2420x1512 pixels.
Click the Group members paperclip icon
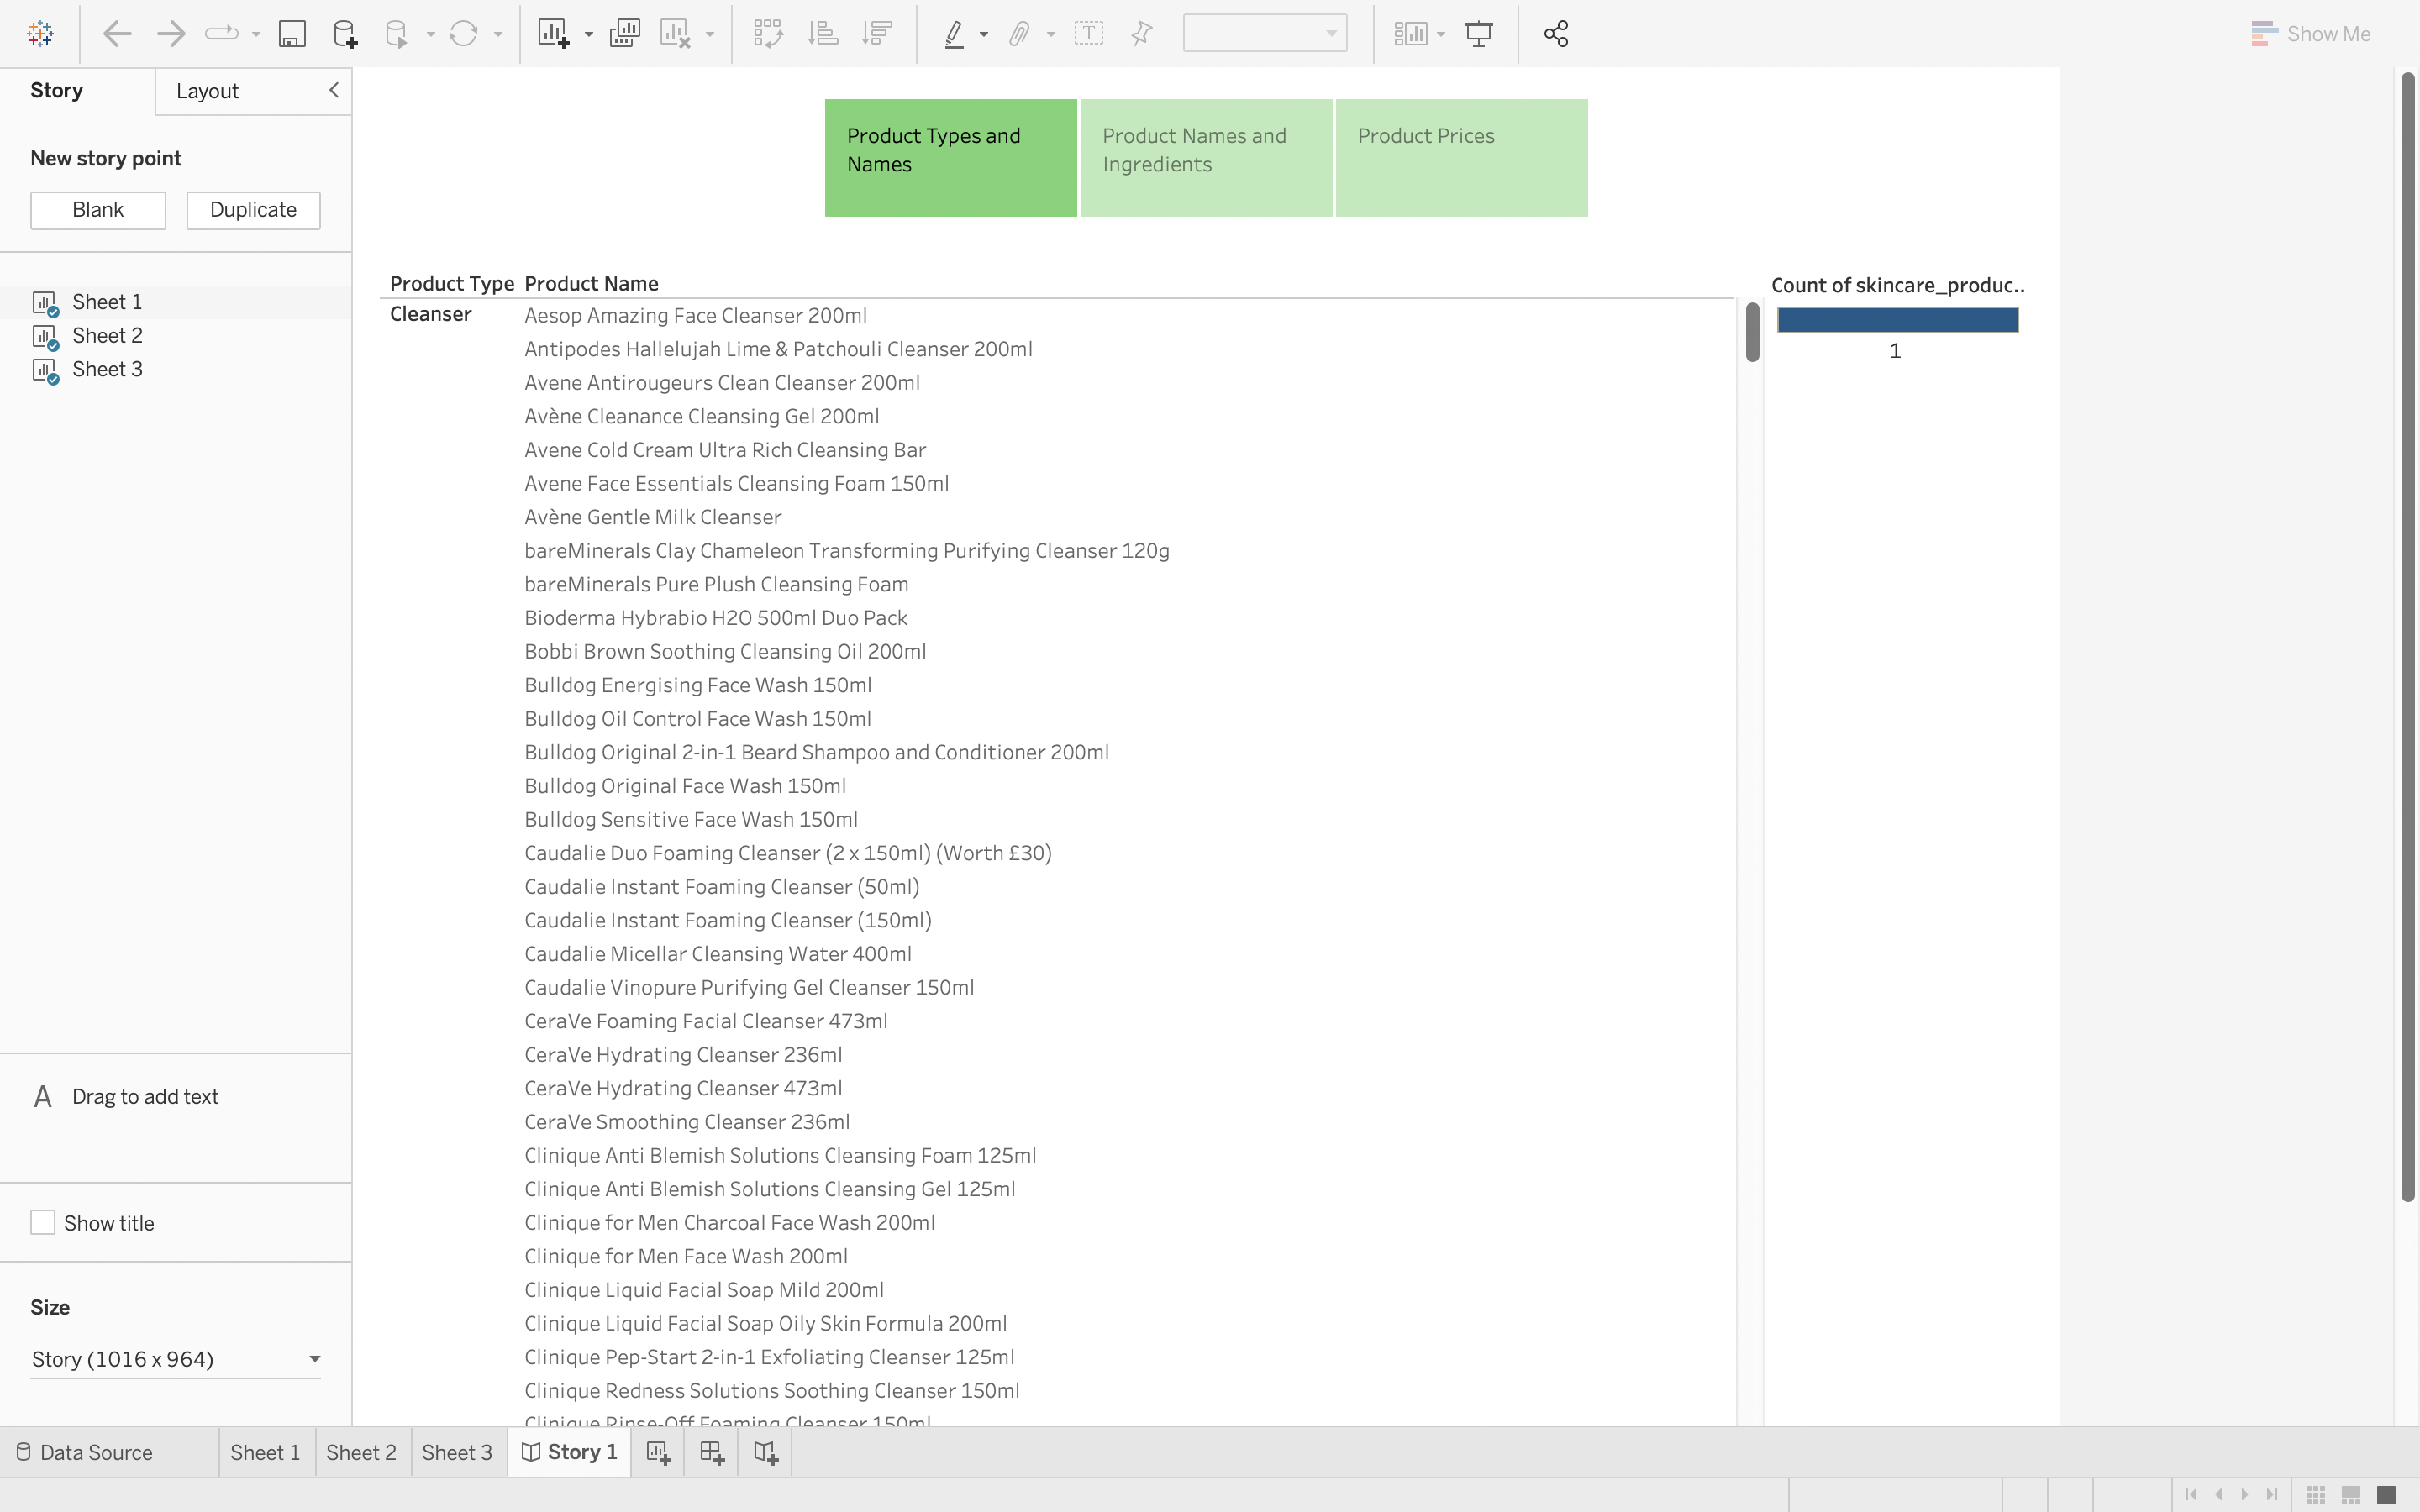1019,34
